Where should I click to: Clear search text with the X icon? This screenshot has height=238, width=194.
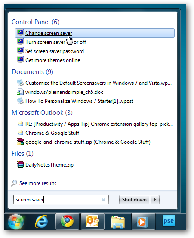[103, 200]
